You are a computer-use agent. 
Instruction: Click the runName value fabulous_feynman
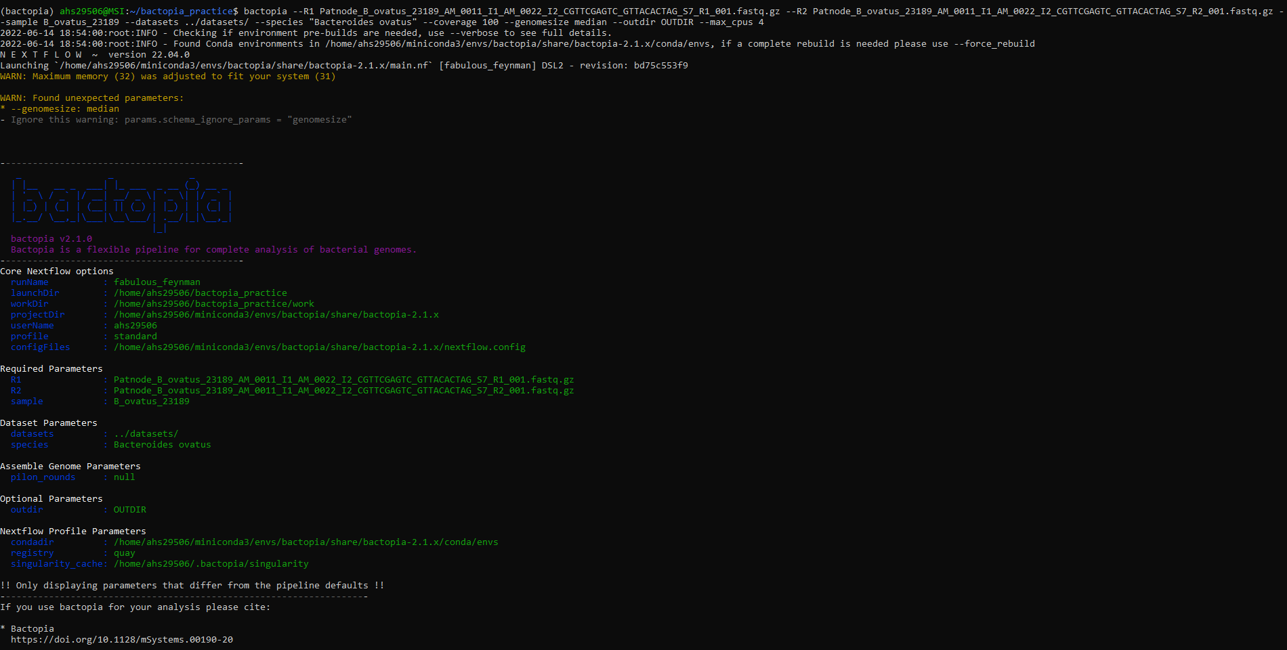[156, 282]
